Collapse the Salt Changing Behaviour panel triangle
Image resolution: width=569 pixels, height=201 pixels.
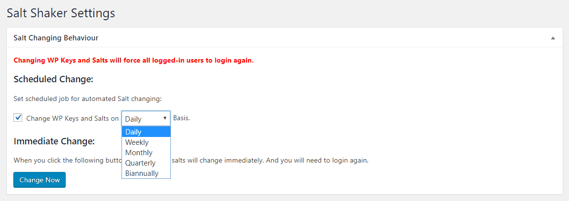(x=553, y=37)
